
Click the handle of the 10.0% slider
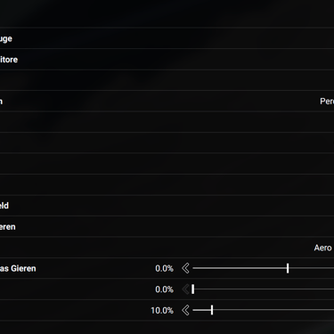point(212,310)
